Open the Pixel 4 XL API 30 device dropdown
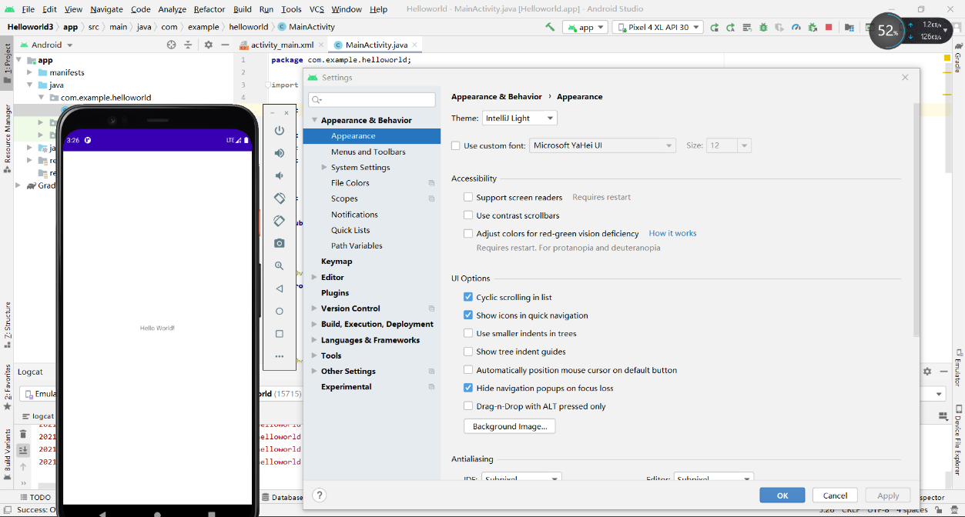 [x=658, y=27]
